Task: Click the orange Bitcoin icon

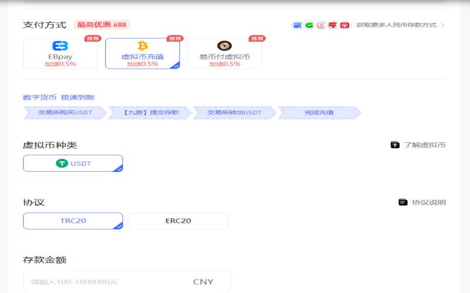Action: [x=142, y=46]
